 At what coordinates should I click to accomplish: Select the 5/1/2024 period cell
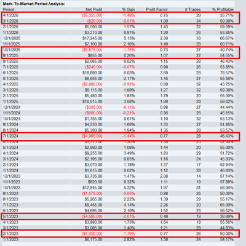10,148
